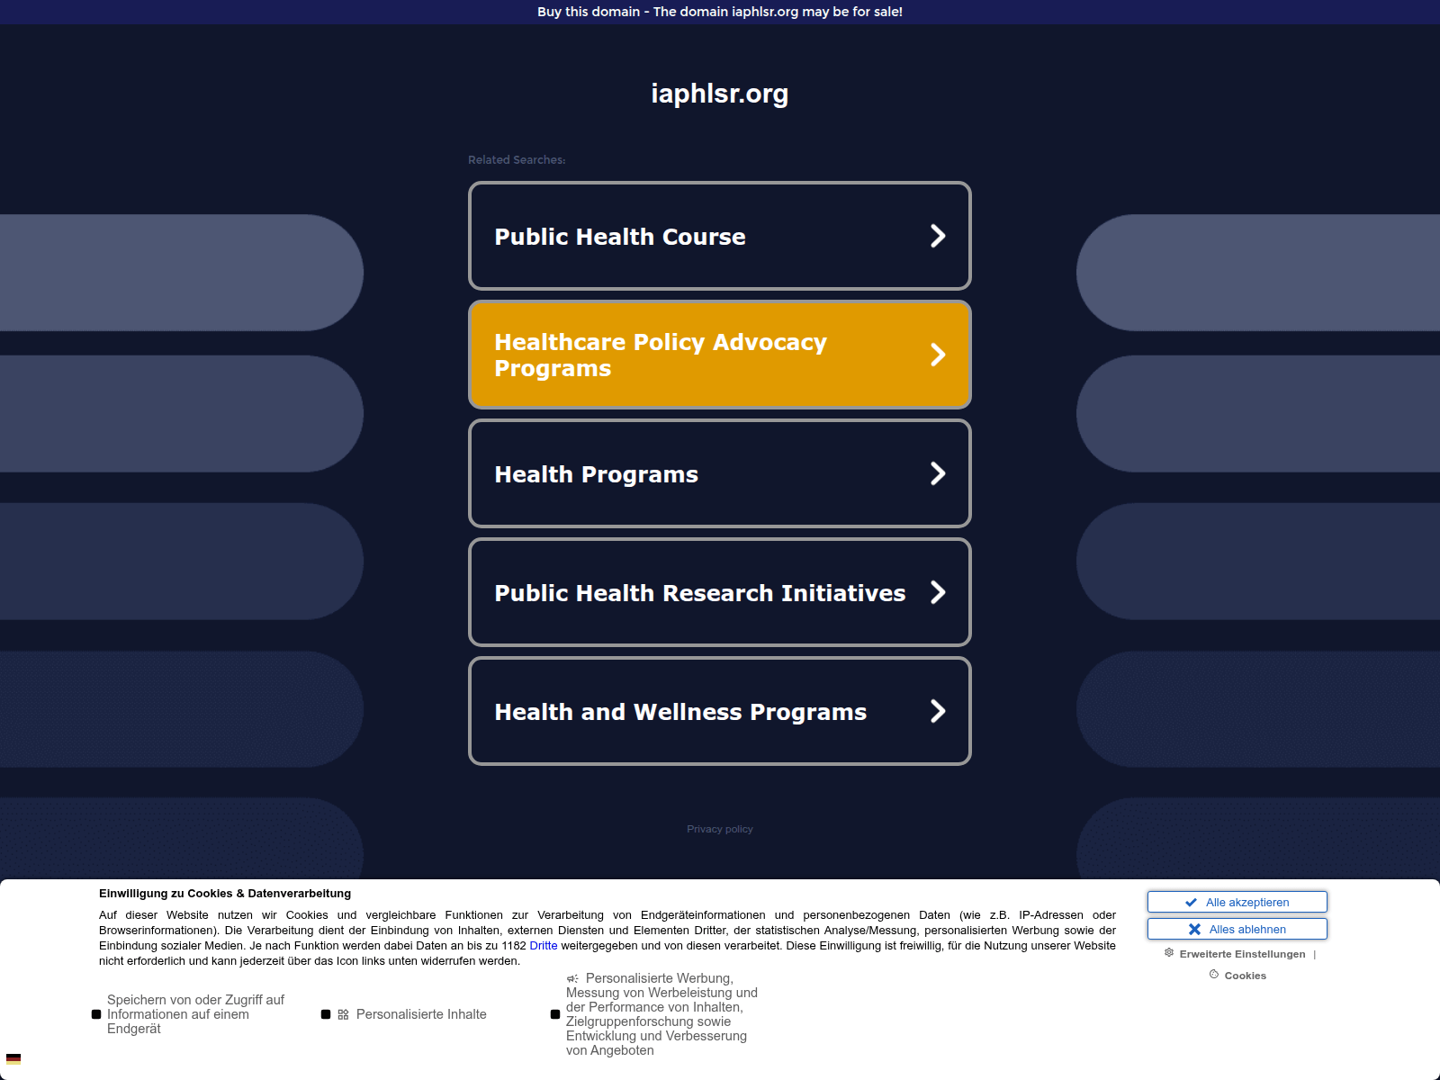Open Erweiterte Einstellungen cookie settings
This screenshot has width=1440, height=1080.
[1242, 954]
